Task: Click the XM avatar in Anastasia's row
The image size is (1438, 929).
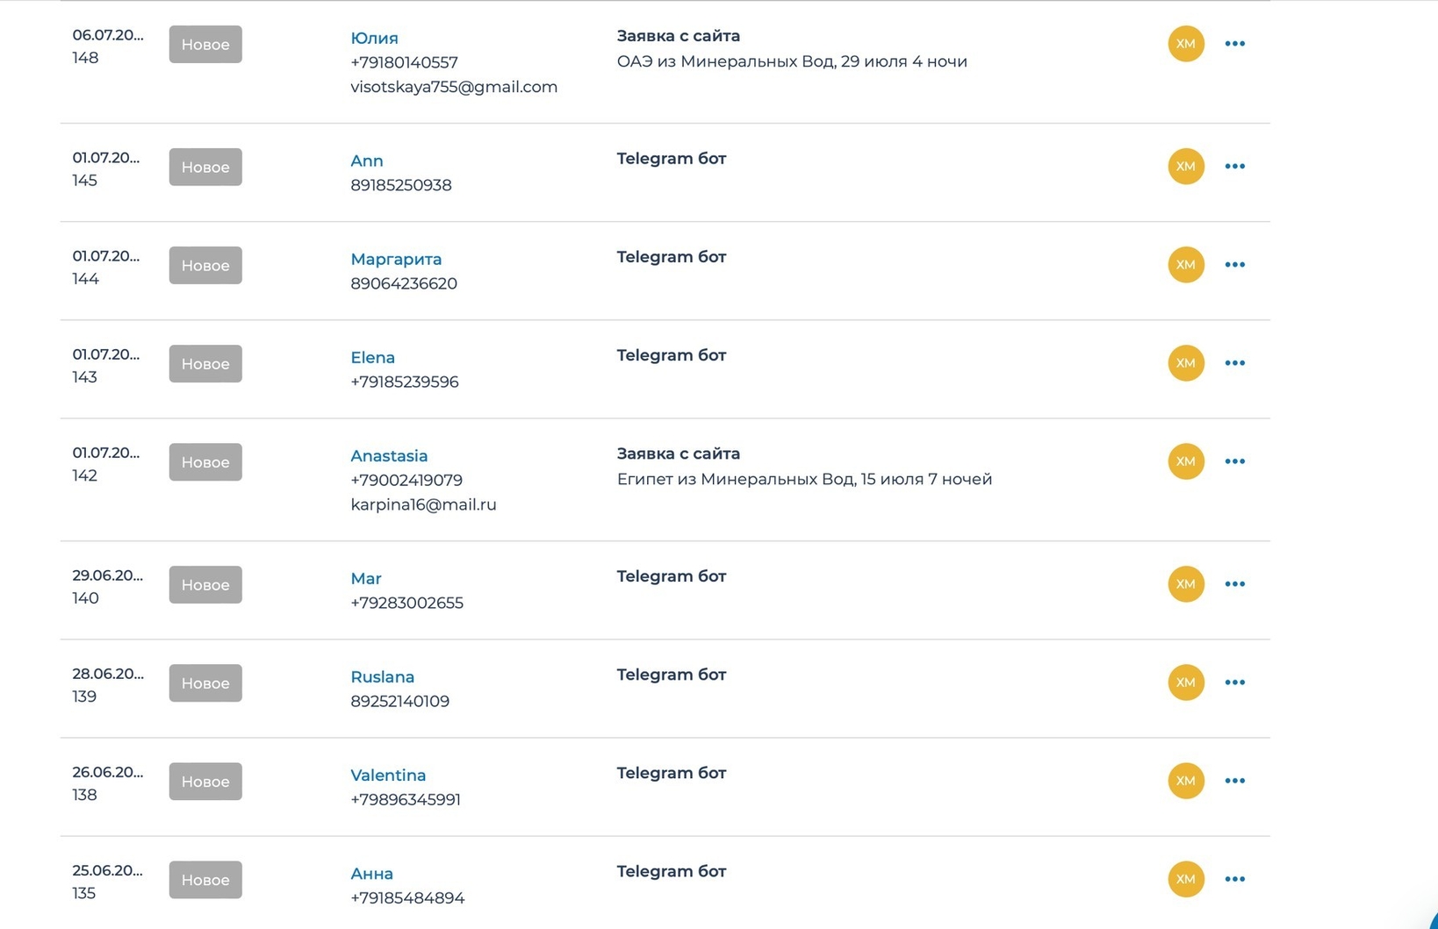Action: (x=1185, y=461)
